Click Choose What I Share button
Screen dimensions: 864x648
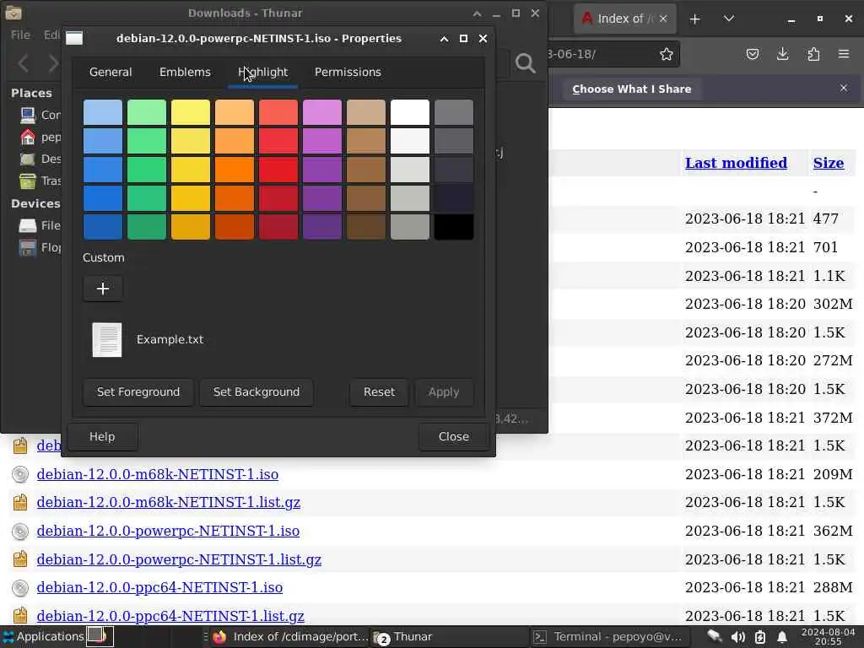click(631, 89)
